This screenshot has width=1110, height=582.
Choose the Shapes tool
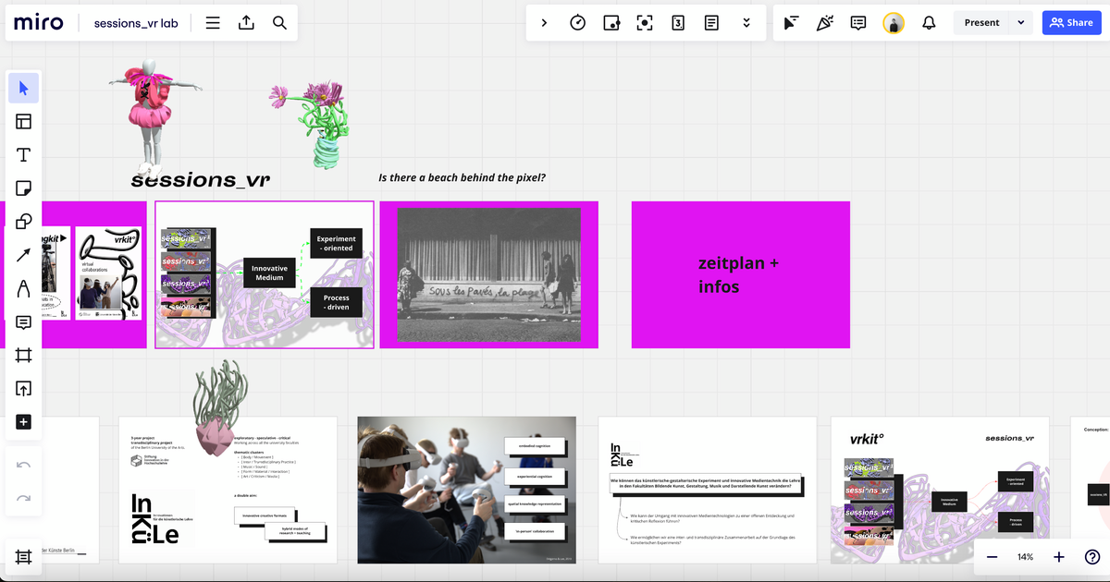point(24,222)
